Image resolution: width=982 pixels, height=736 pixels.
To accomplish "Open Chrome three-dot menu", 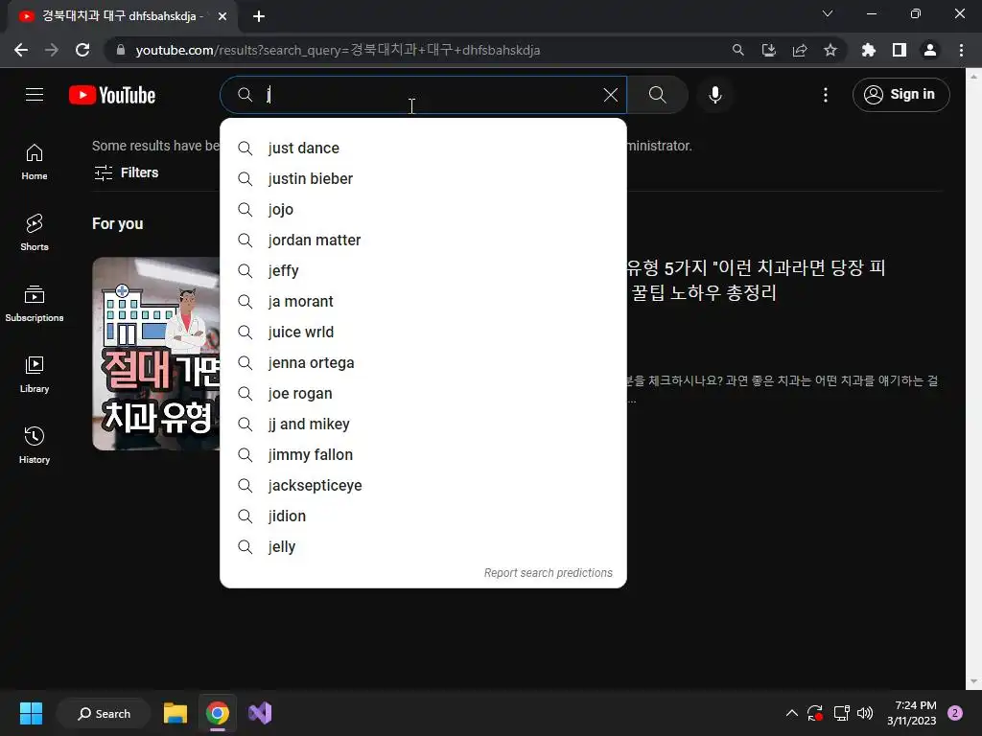I will coord(961,50).
